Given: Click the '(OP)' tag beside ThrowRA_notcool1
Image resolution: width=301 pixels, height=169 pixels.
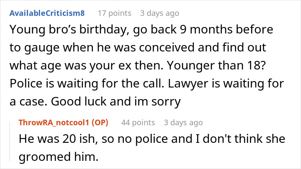Looking at the screenshot, I should (x=100, y=123).
